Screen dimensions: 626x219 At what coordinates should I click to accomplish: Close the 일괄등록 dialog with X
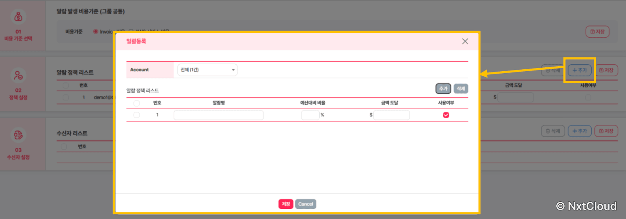click(465, 41)
